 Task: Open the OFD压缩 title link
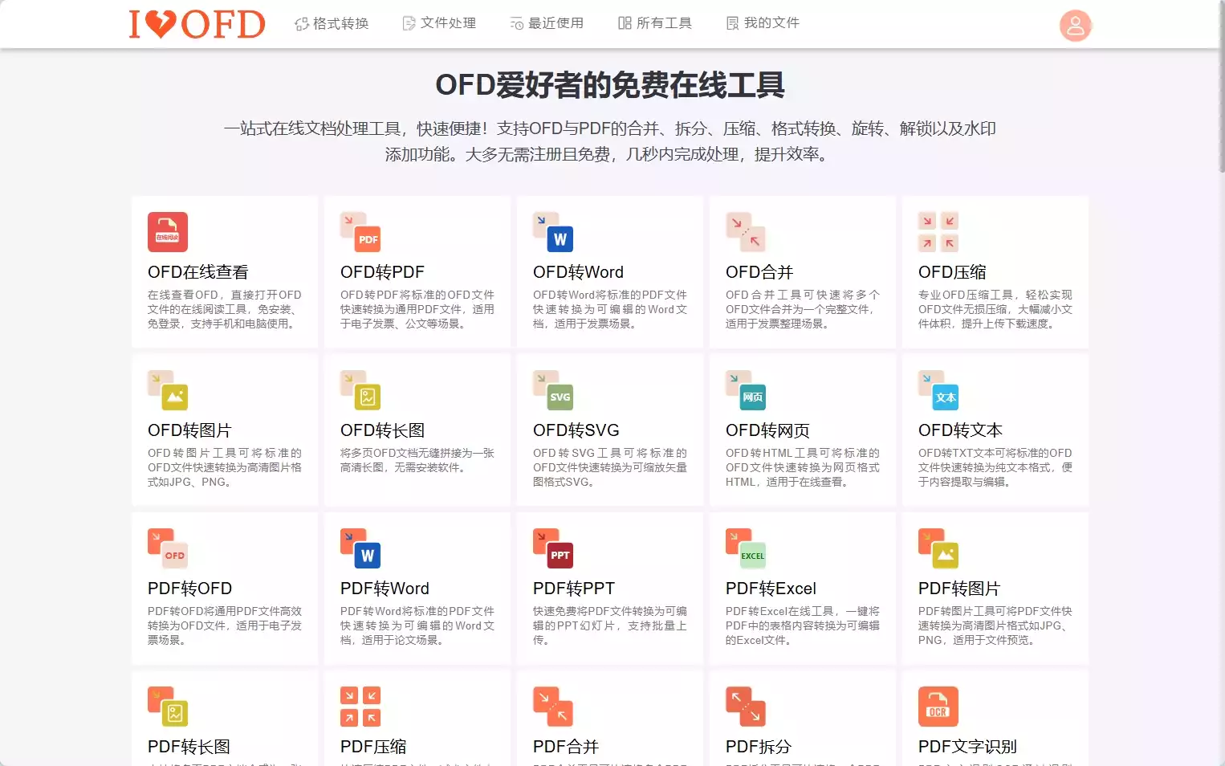[952, 272]
